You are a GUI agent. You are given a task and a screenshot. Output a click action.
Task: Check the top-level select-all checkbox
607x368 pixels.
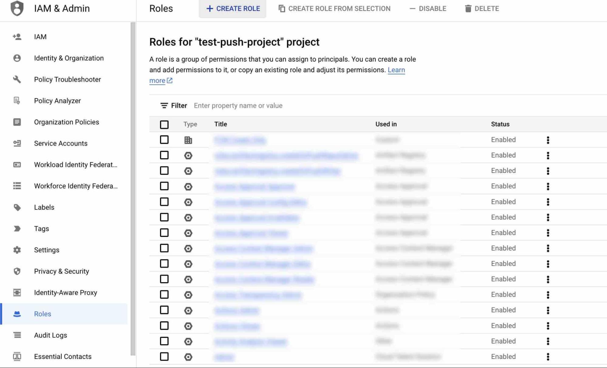164,124
